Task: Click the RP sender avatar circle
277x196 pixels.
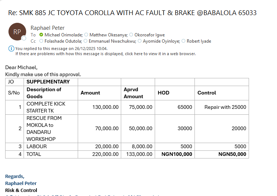Action: point(17,32)
